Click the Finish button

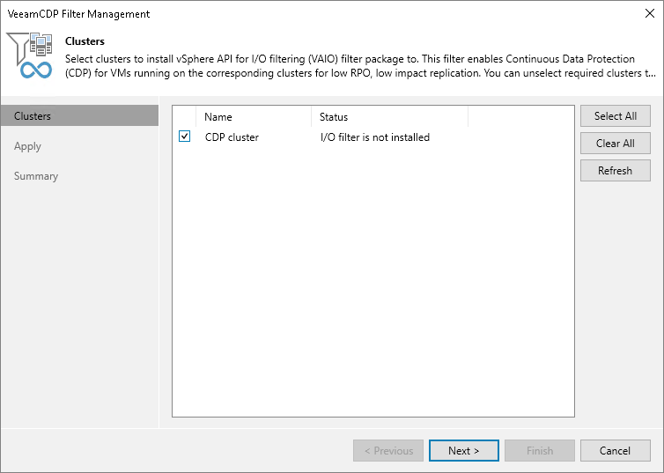point(540,451)
